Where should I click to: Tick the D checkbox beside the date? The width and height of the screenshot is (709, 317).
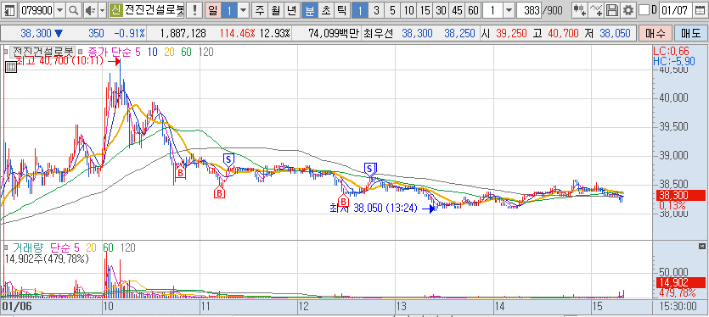[644, 10]
